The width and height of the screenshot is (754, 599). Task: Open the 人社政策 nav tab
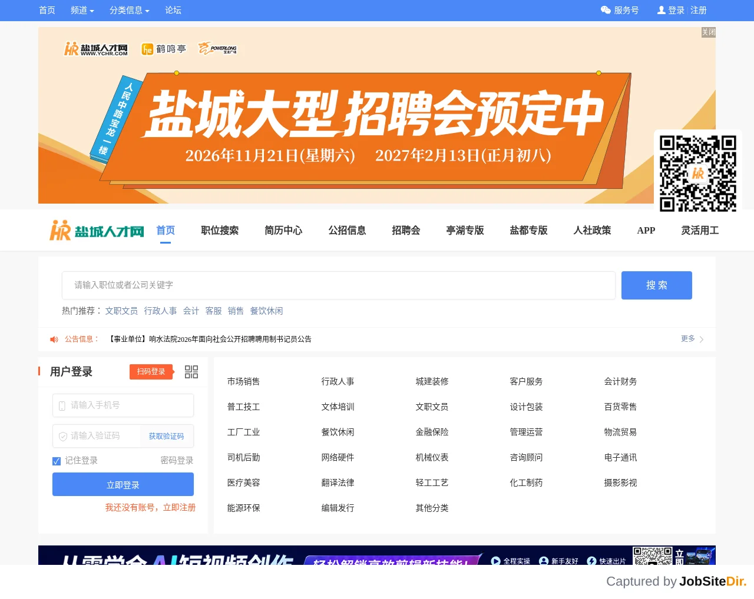(592, 231)
